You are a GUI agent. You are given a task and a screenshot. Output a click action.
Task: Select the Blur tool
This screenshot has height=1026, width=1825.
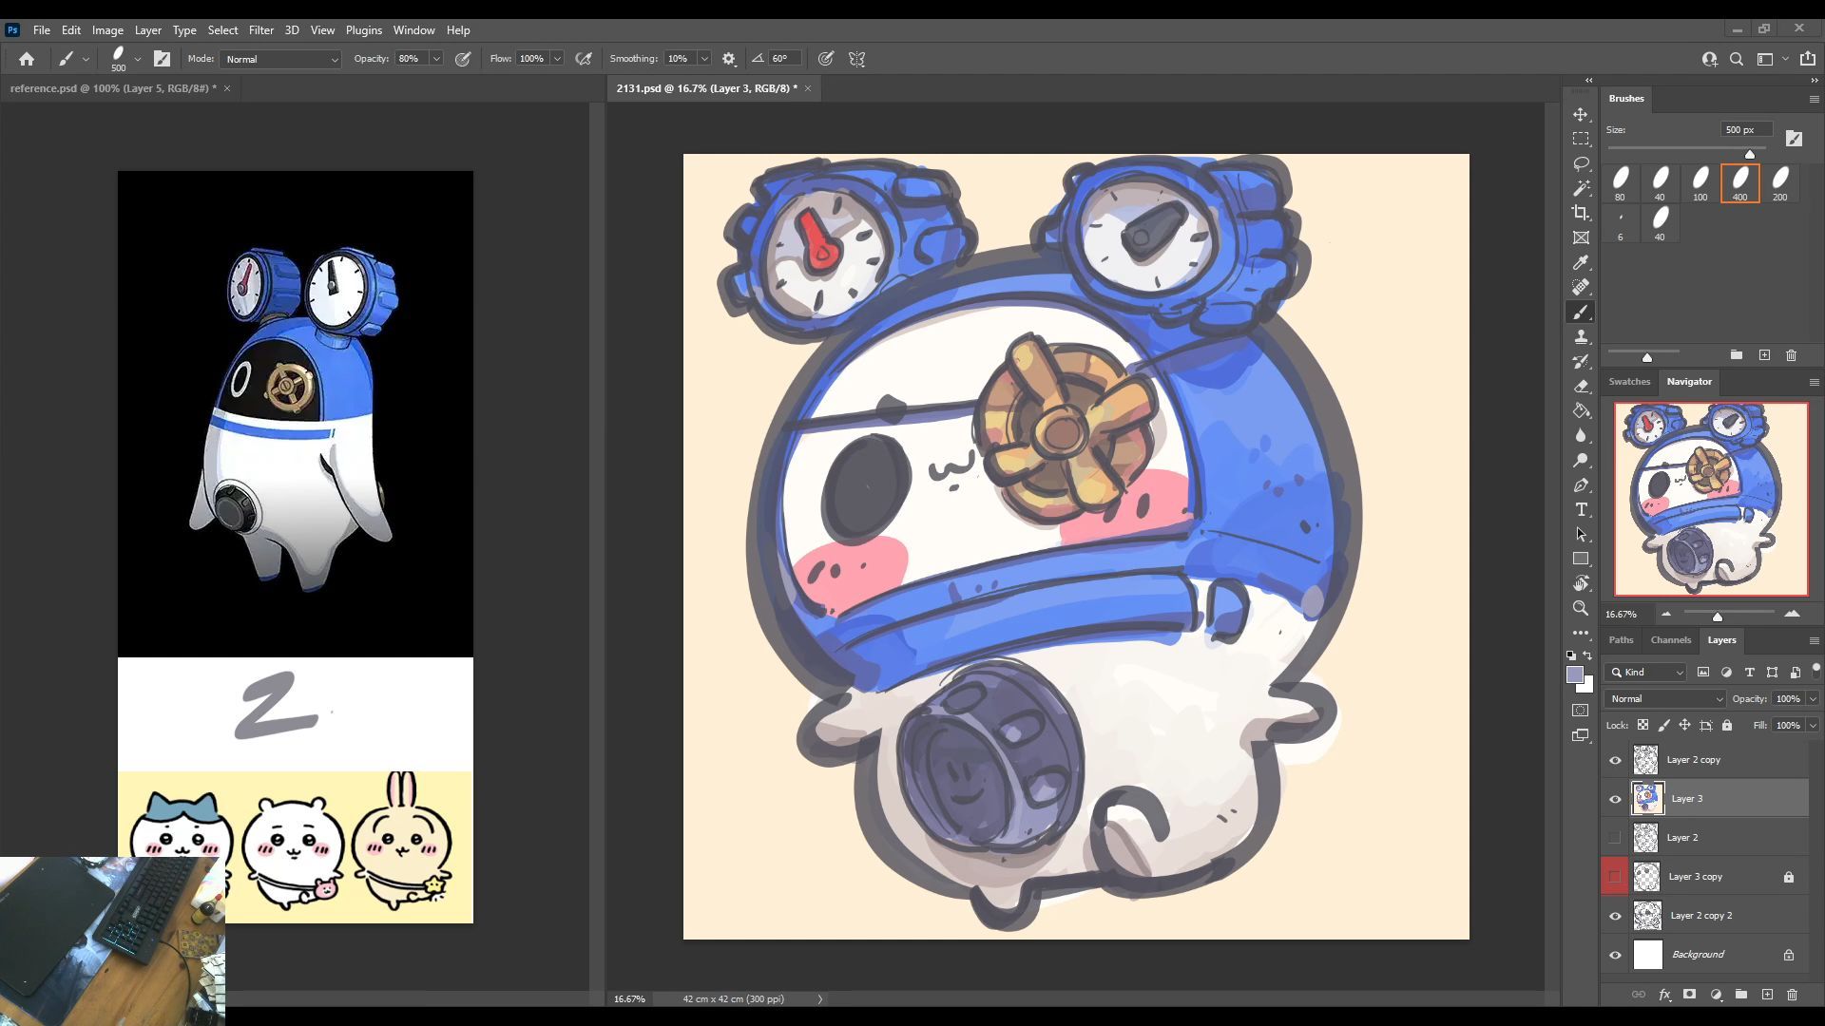(1581, 435)
